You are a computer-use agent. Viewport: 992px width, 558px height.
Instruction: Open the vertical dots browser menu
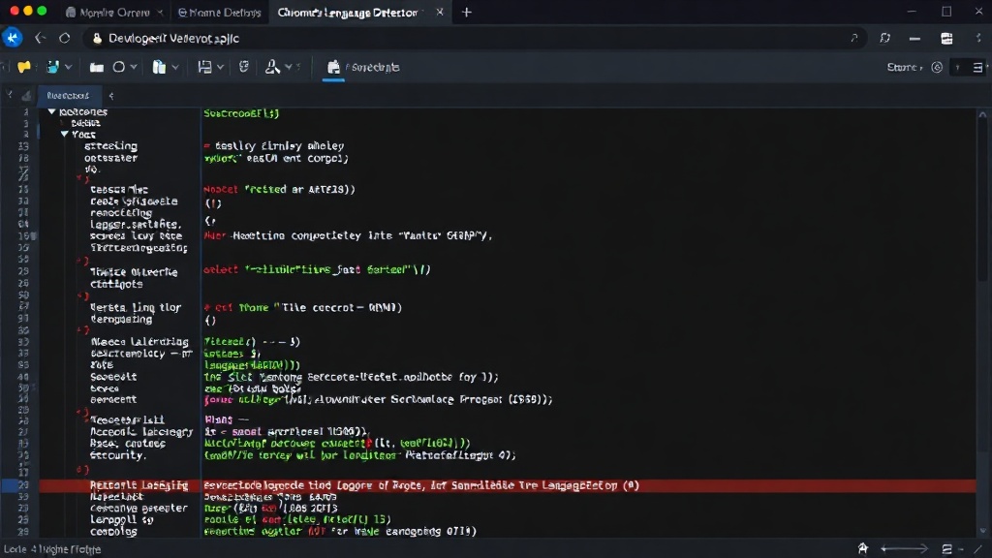tap(978, 39)
